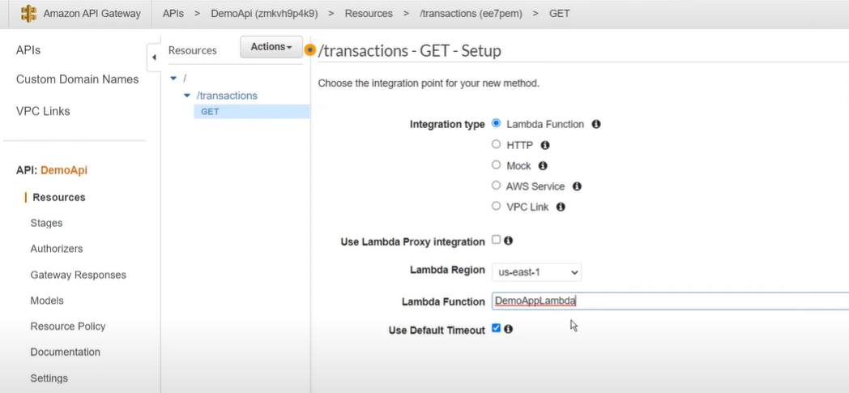Screen dimensions: 849x393
Task: Go to the Models section
Action: point(47,301)
